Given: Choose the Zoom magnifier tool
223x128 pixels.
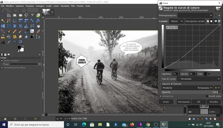Looking at the screenshot, I should (20, 42).
